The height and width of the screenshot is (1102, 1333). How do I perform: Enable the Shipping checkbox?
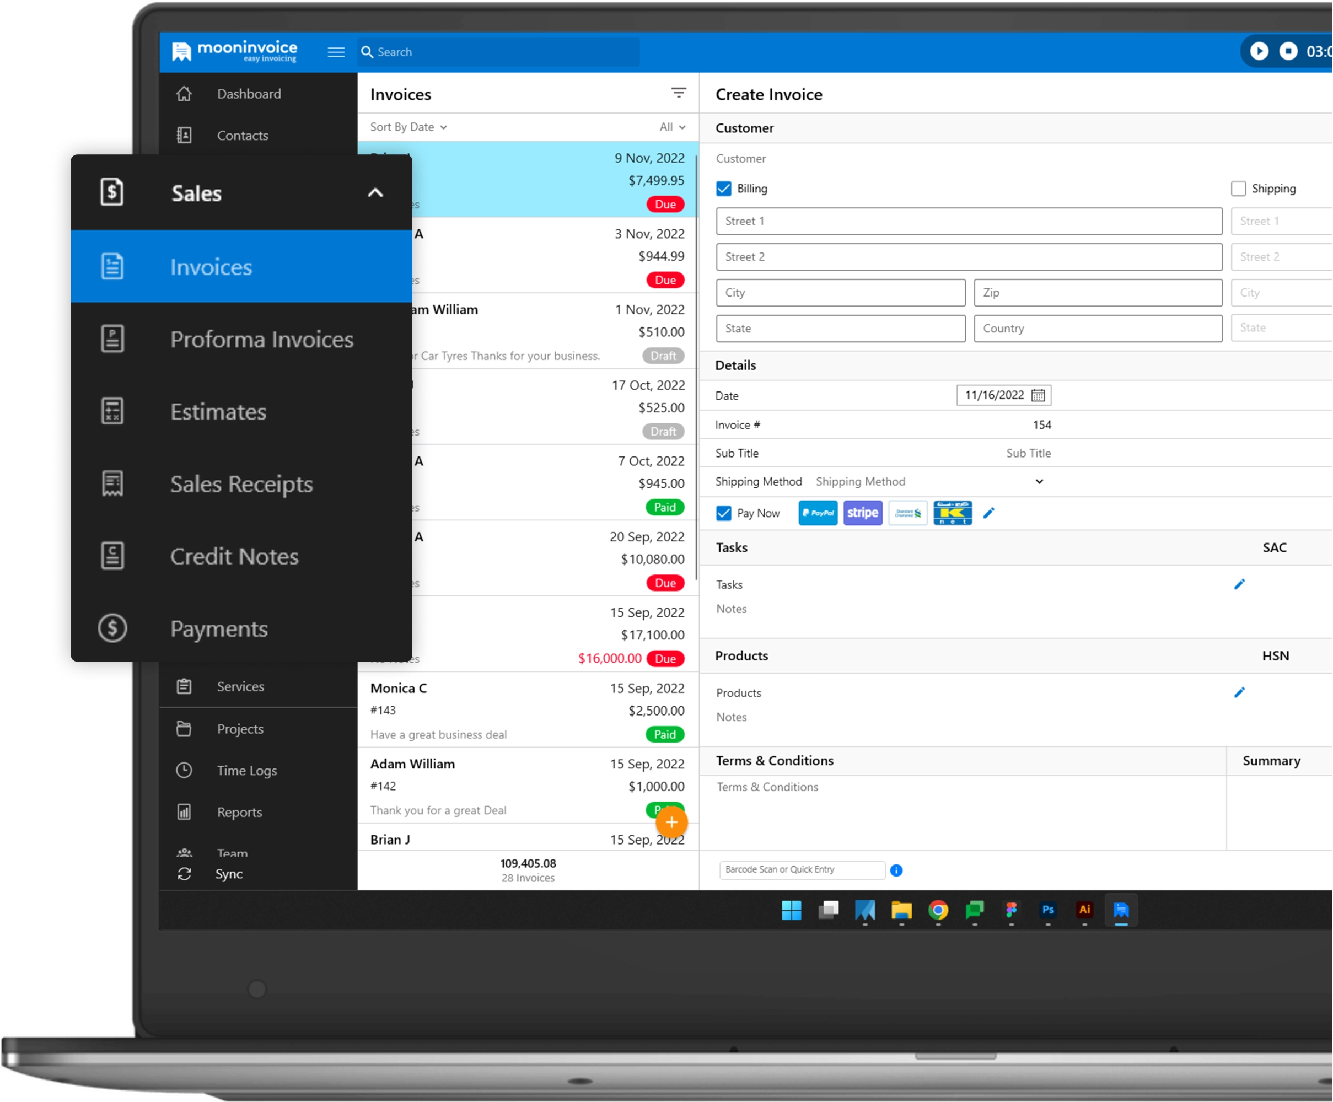coord(1238,189)
